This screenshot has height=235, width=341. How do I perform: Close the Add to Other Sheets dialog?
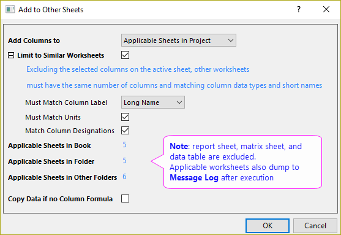click(326, 9)
